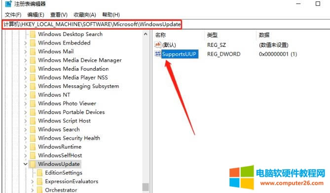Click the EditionSettings folder icon
This screenshot has width=330, height=193.
(39, 173)
